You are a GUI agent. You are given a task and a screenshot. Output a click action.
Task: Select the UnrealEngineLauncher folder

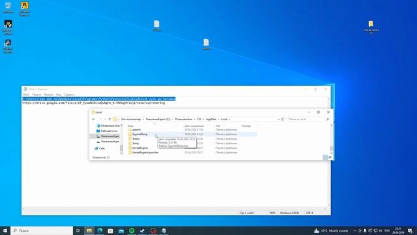145,152
